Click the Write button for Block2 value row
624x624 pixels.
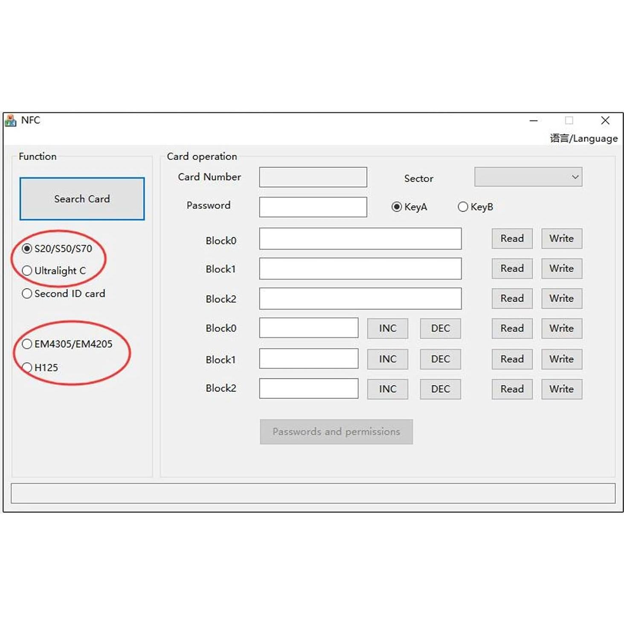click(561, 389)
